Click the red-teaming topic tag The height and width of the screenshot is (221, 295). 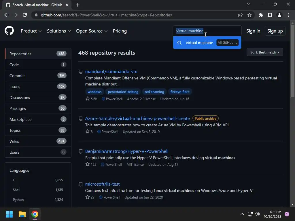tap(154, 92)
